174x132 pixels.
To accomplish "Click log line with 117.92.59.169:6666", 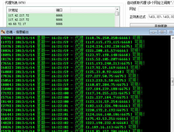I will (71, 68).
